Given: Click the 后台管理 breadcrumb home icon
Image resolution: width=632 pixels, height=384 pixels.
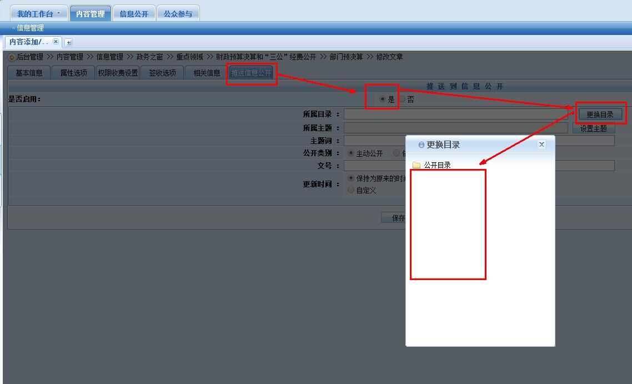Looking at the screenshot, I should pyautogui.click(x=12, y=57).
